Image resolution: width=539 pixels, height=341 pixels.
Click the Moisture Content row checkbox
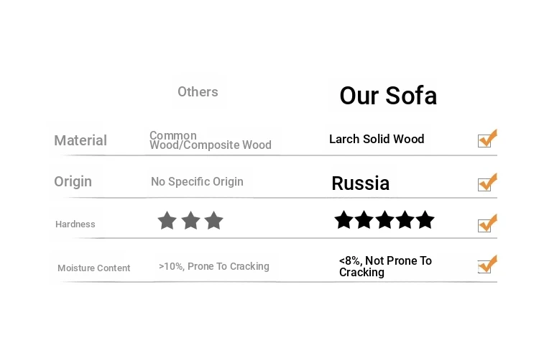(x=485, y=266)
